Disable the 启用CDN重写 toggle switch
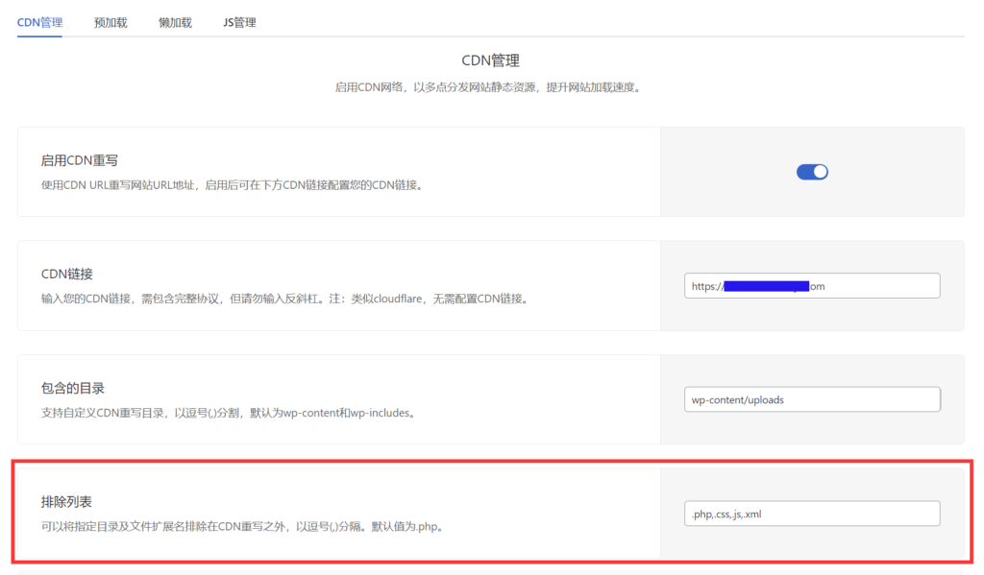 (812, 172)
